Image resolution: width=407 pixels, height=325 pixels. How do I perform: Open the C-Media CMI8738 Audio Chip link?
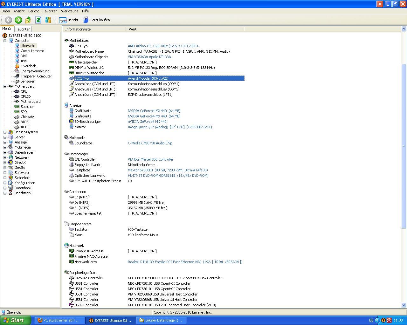(150, 143)
